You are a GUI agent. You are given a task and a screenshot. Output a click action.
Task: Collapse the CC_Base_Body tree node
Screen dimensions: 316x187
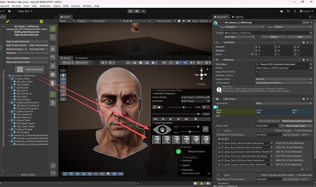coord(9,78)
